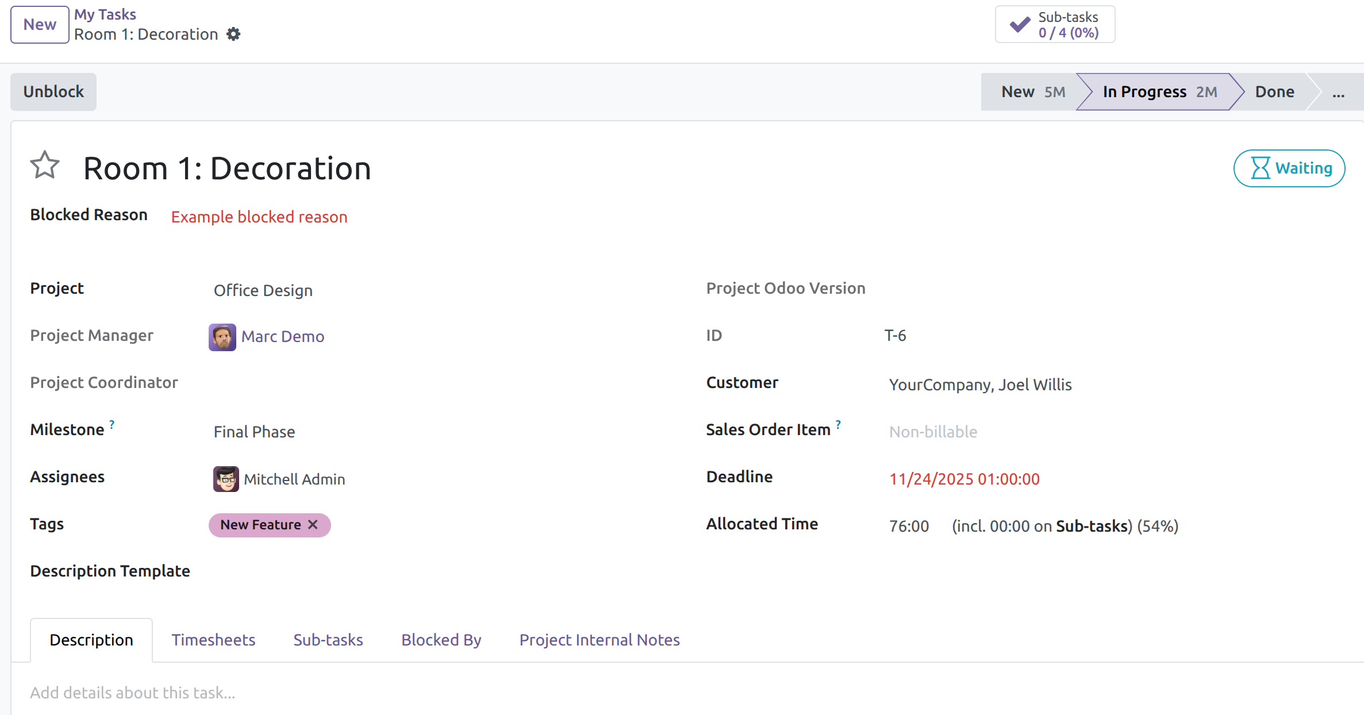Viewport: 1364px width, 715px height.
Task: Click Project Odoo Version label
Action: 786,289
